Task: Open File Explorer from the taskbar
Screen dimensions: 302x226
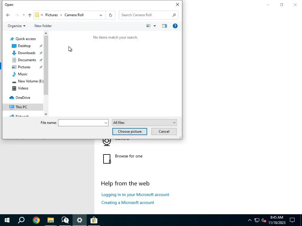Action: 51,220
